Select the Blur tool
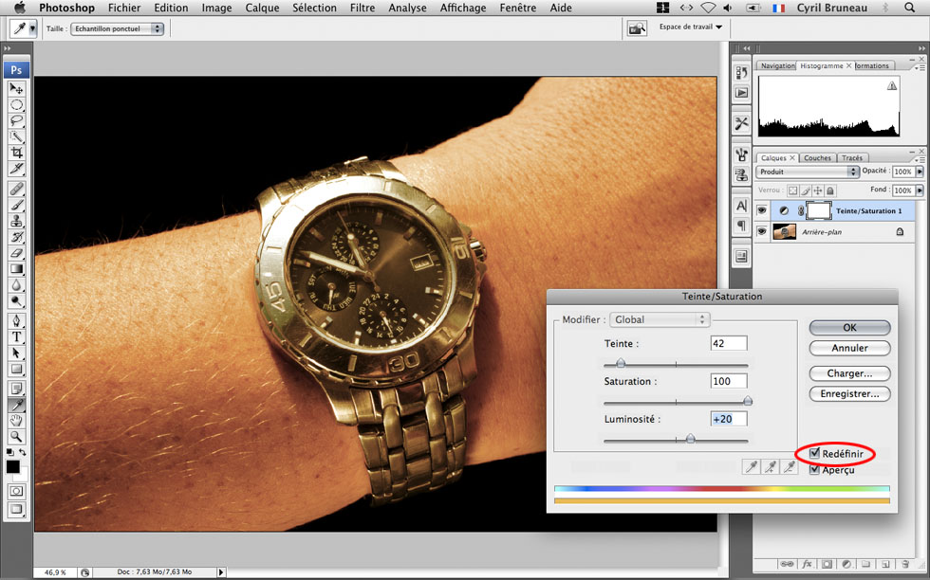The height and width of the screenshot is (580, 930). (17, 285)
